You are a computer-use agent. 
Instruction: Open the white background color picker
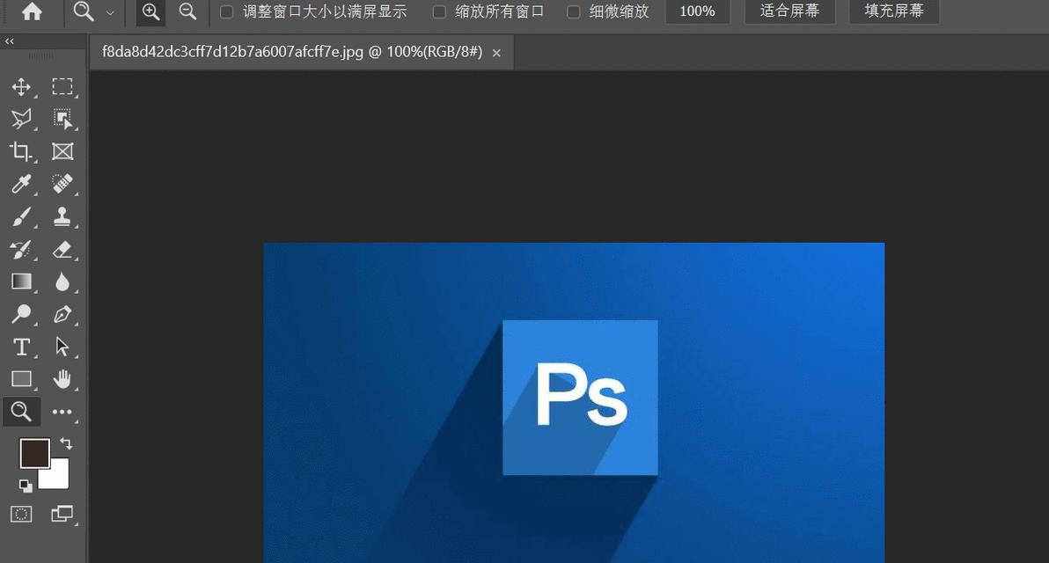pos(58,478)
